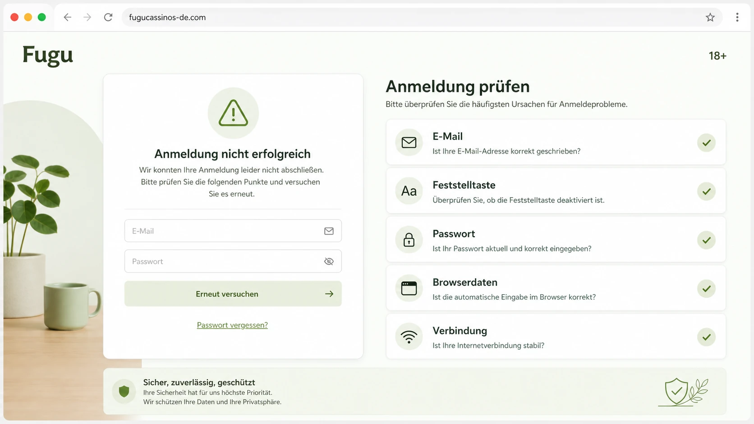Screen dimensions: 754x424
Task: Click the browser window icon for Browserdaten
Action: pyautogui.click(x=409, y=288)
